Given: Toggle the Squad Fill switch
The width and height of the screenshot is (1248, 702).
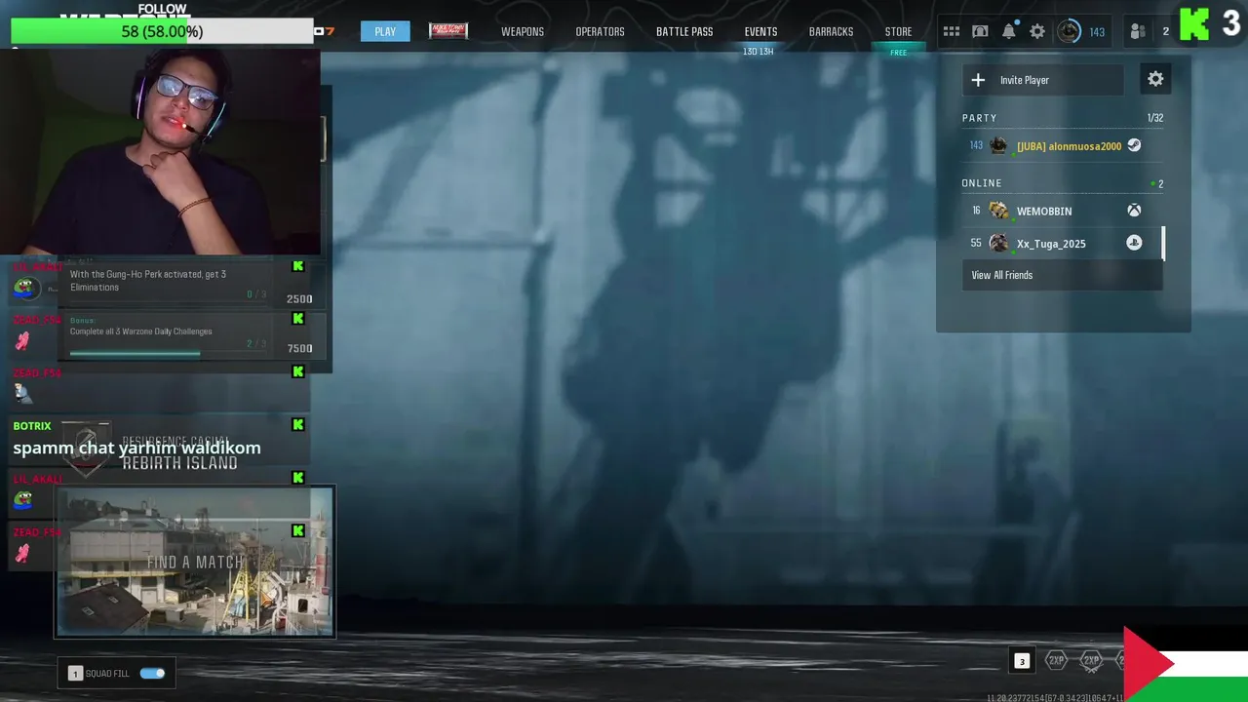Looking at the screenshot, I should (152, 674).
